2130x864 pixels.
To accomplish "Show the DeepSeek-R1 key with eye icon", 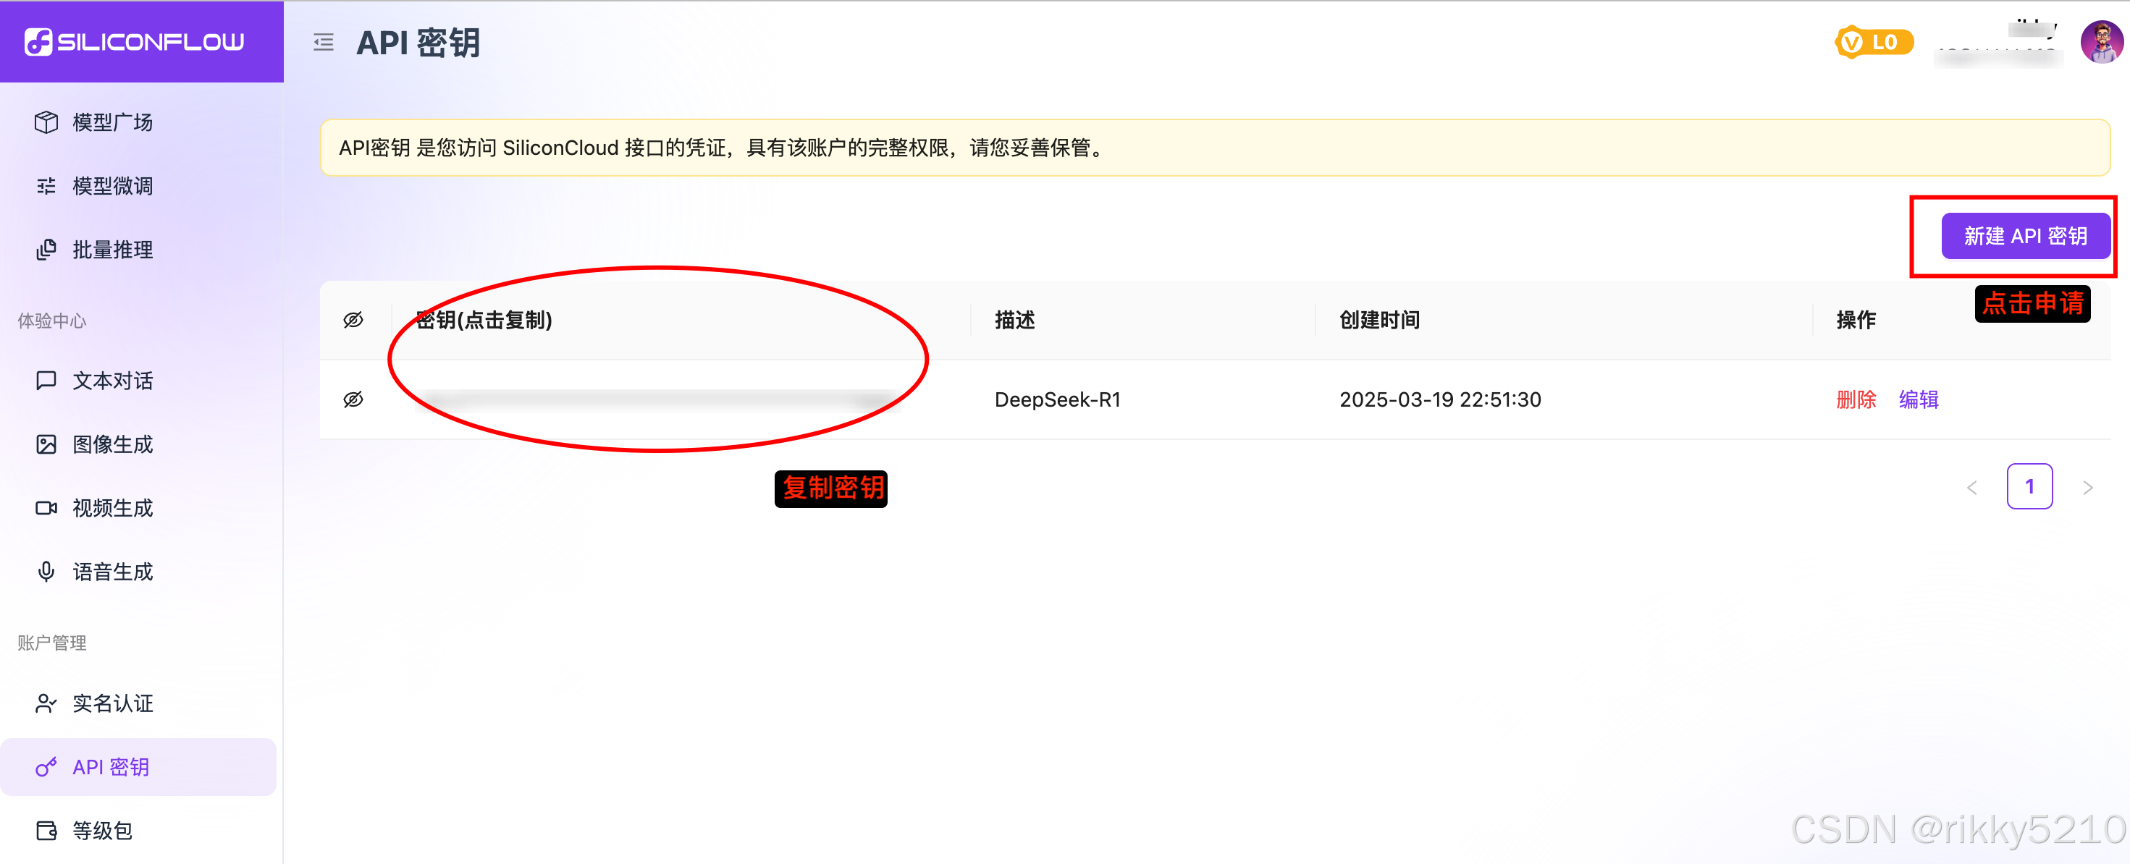I will coord(353,399).
